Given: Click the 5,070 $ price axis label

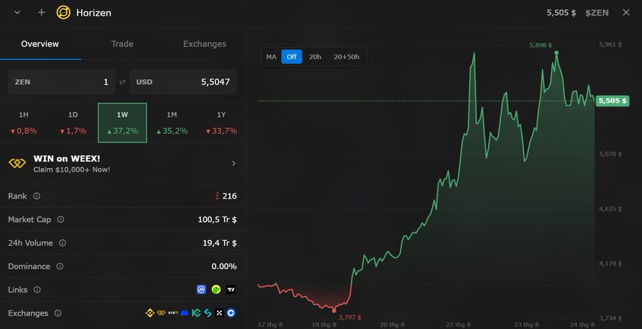Looking at the screenshot, I should click(610, 154).
